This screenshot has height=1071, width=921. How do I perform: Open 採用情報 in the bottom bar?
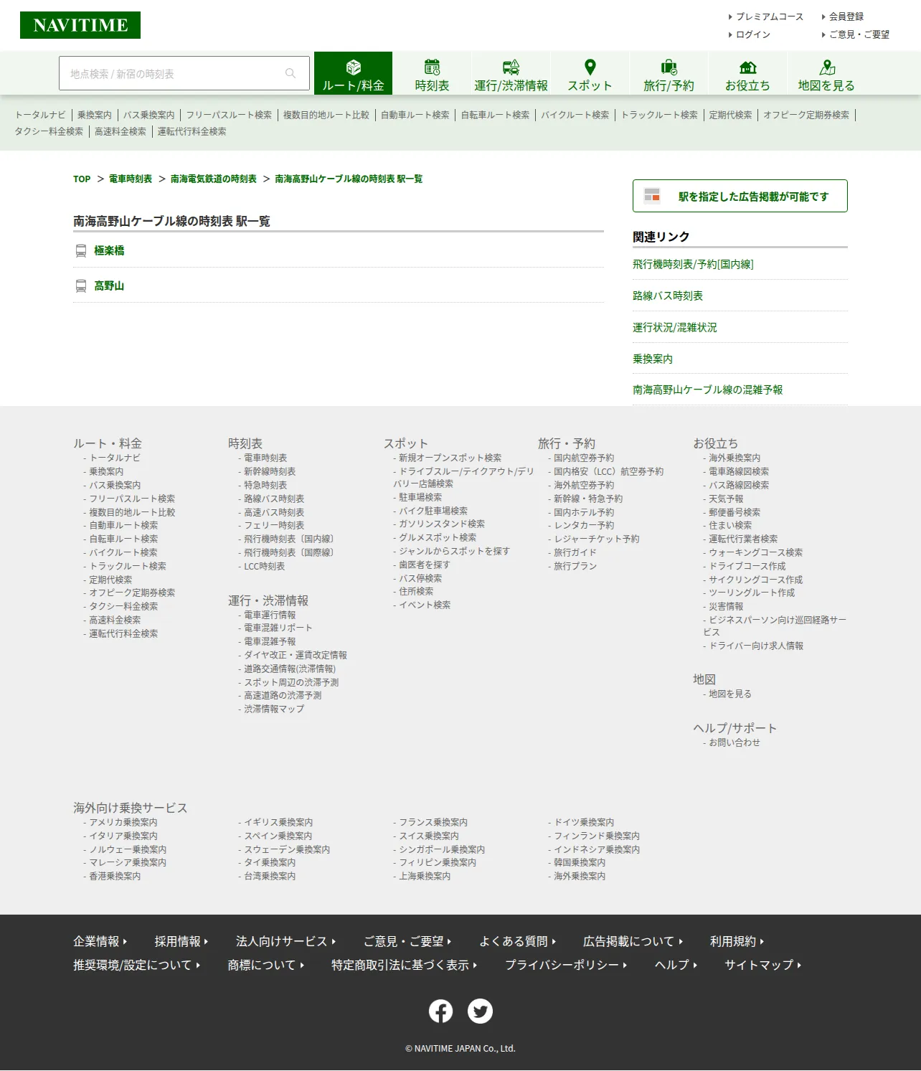coord(181,942)
